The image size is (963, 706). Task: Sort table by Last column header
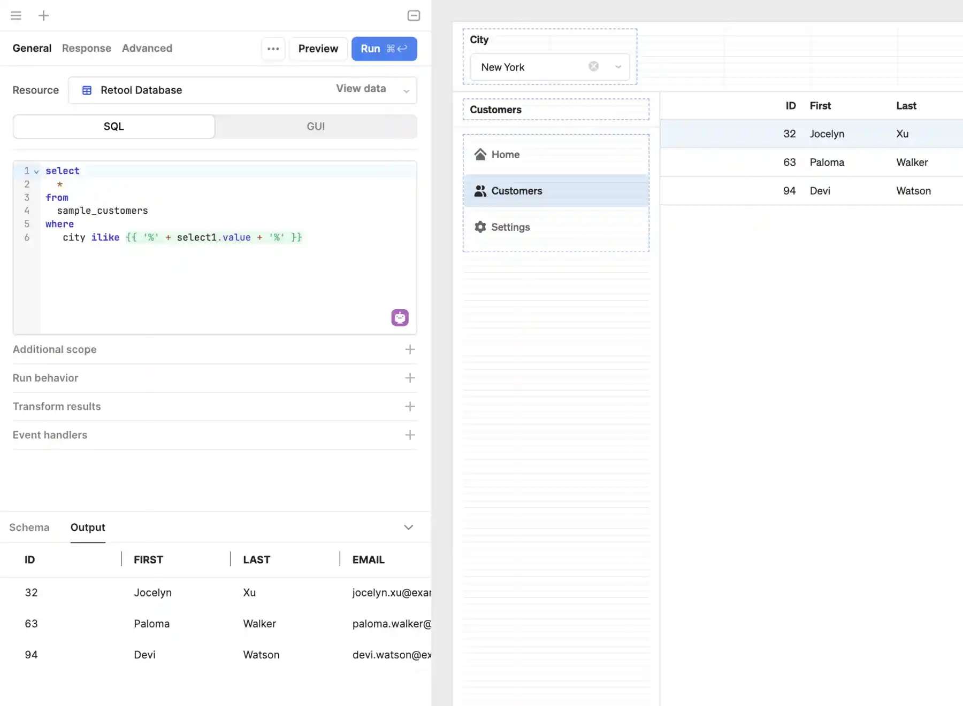pos(906,106)
